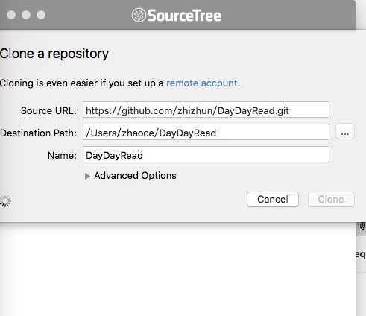Click the window minimize button

[x=26, y=15]
